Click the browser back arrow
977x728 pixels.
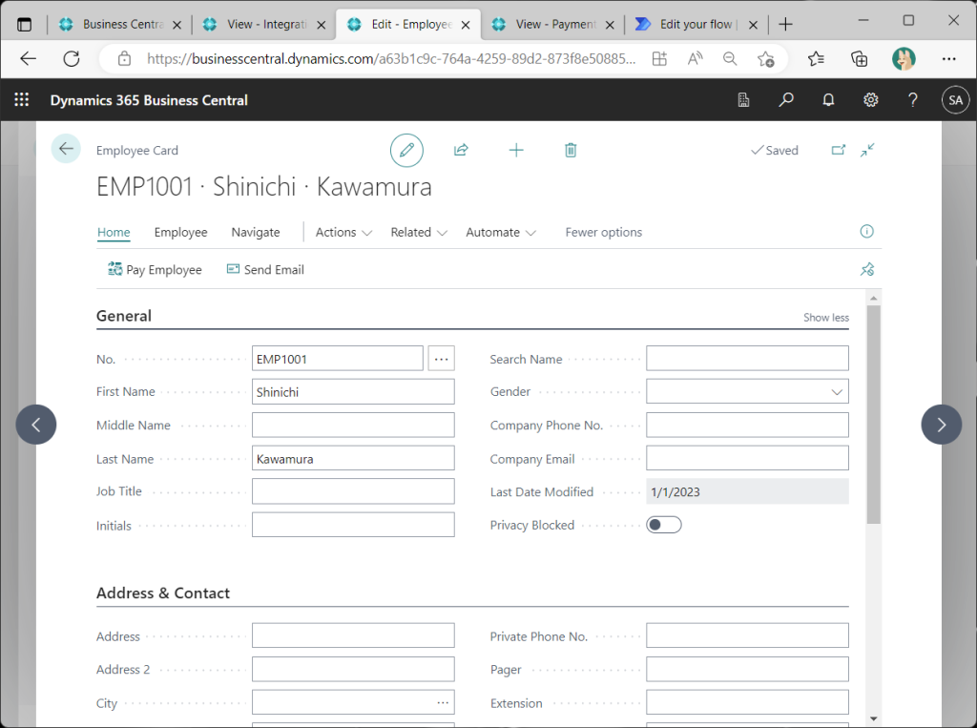pos(29,58)
